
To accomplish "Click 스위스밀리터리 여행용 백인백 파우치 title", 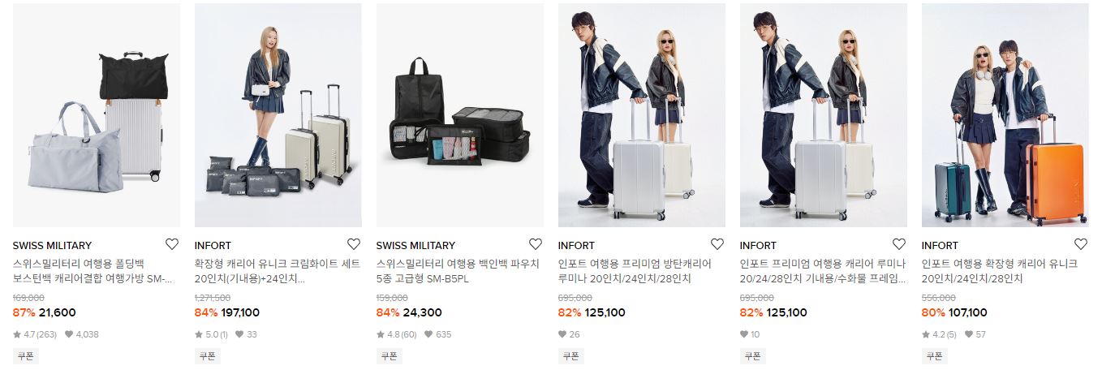I will (x=457, y=272).
